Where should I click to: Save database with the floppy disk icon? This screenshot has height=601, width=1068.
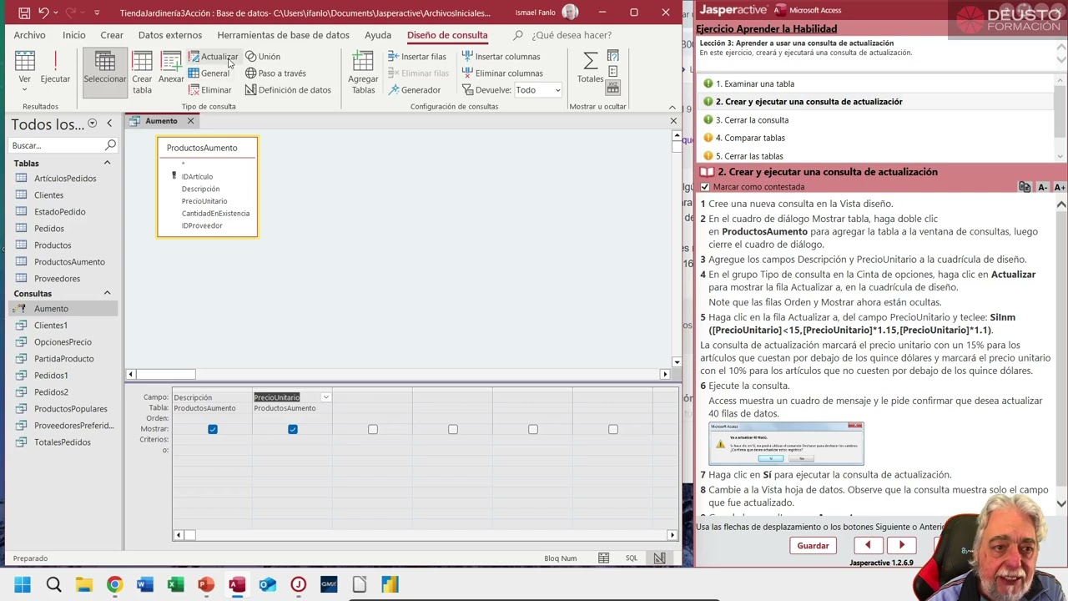coord(24,13)
